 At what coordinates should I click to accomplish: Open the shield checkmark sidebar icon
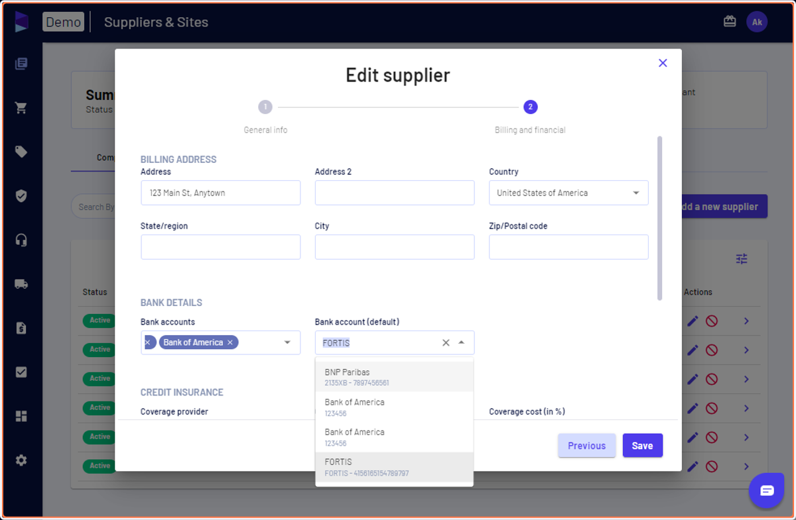point(21,196)
